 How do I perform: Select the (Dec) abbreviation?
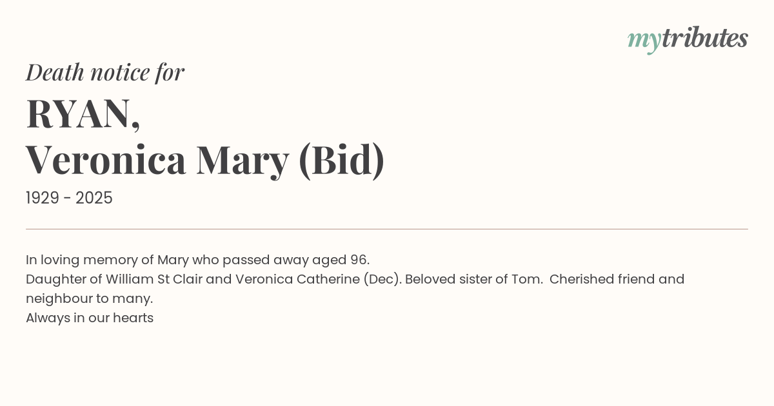pos(382,280)
